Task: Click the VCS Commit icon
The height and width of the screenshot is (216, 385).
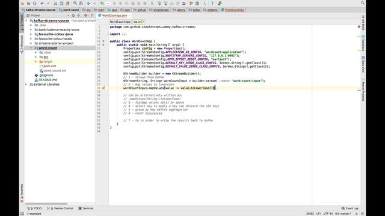Action: (166, 4)
